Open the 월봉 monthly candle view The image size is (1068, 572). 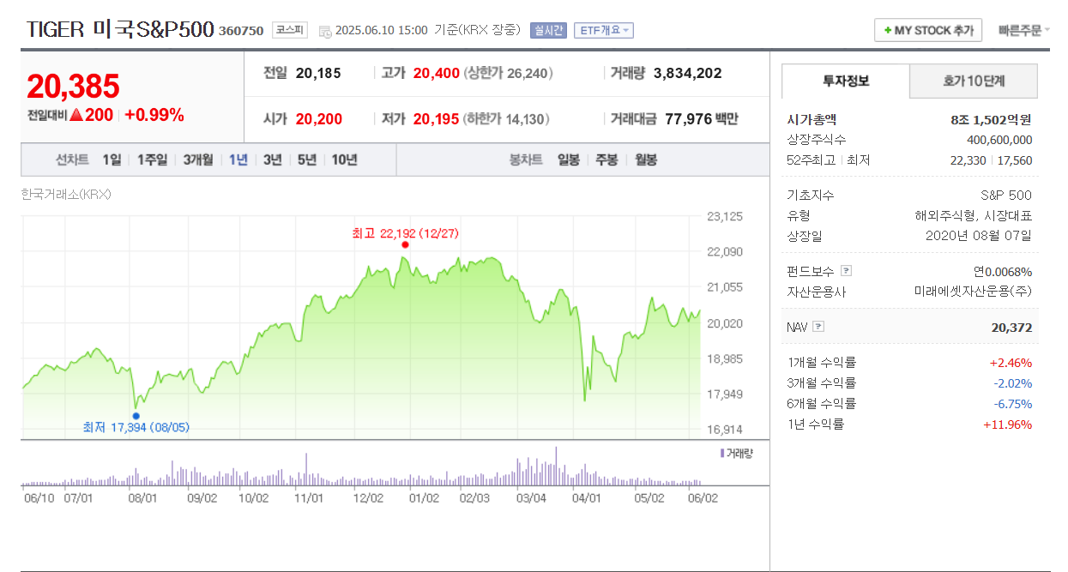(645, 160)
